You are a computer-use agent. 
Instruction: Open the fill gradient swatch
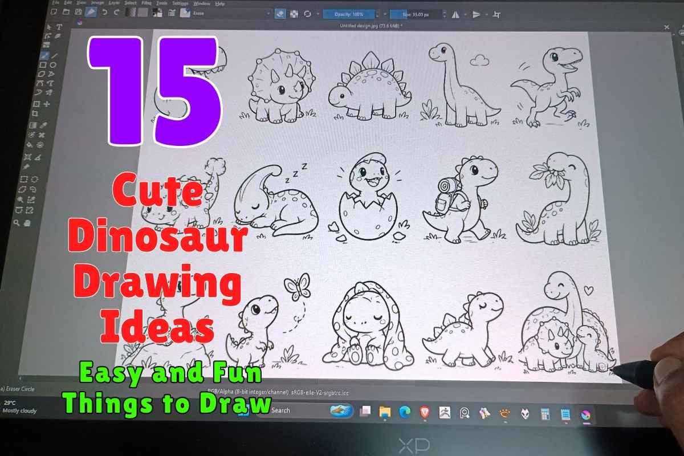click(131, 13)
